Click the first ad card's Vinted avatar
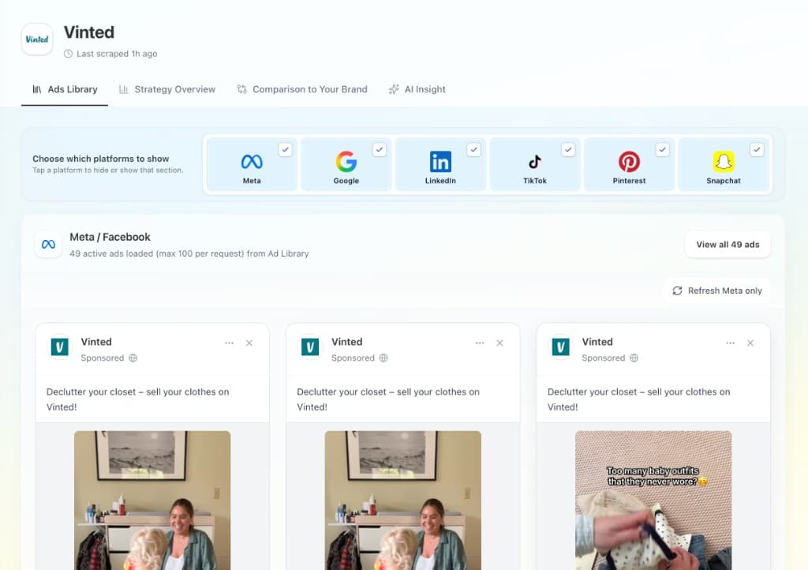808x570 pixels. click(60, 347)
